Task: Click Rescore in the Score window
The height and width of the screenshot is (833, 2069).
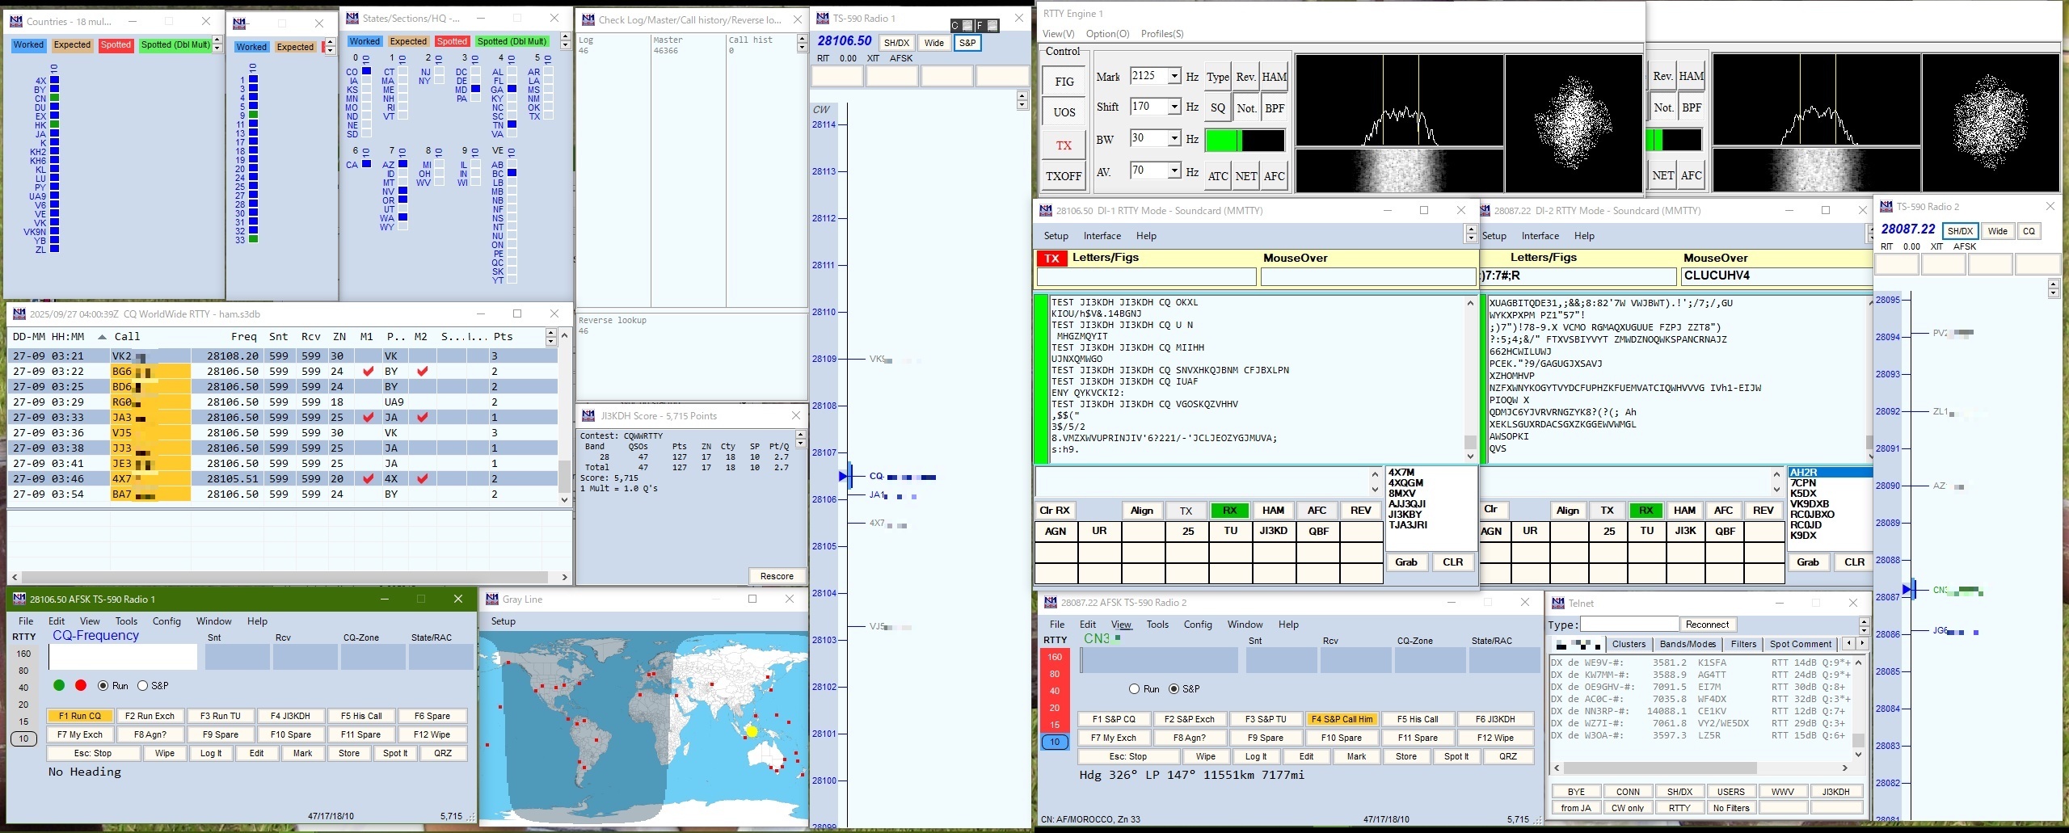Action: [x=777, y=576]
